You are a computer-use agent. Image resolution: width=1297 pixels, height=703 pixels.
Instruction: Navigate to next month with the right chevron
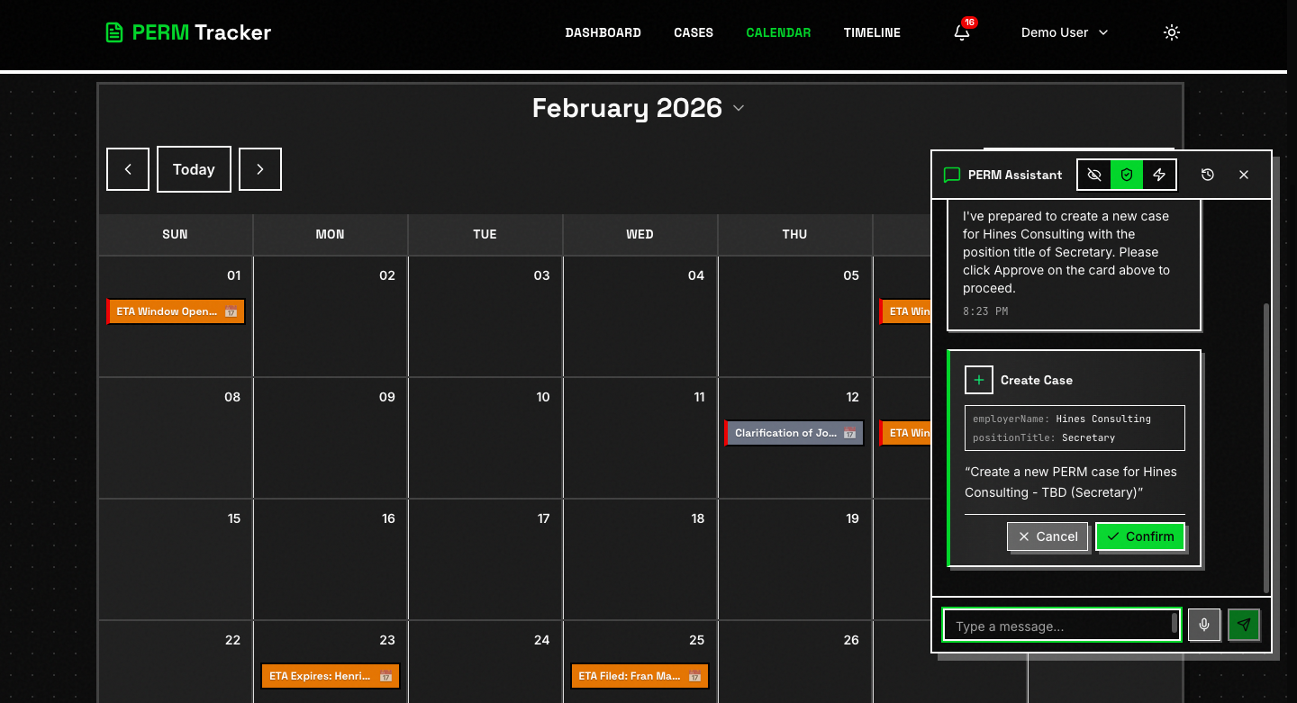pos(259,169)
